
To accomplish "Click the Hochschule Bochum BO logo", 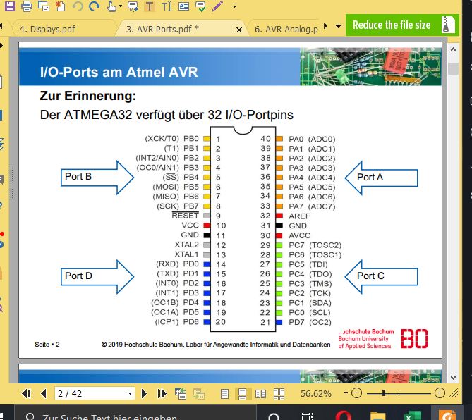I will [414, 338].
